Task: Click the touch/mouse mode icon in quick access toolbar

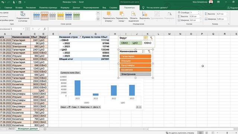Action: 14,2
